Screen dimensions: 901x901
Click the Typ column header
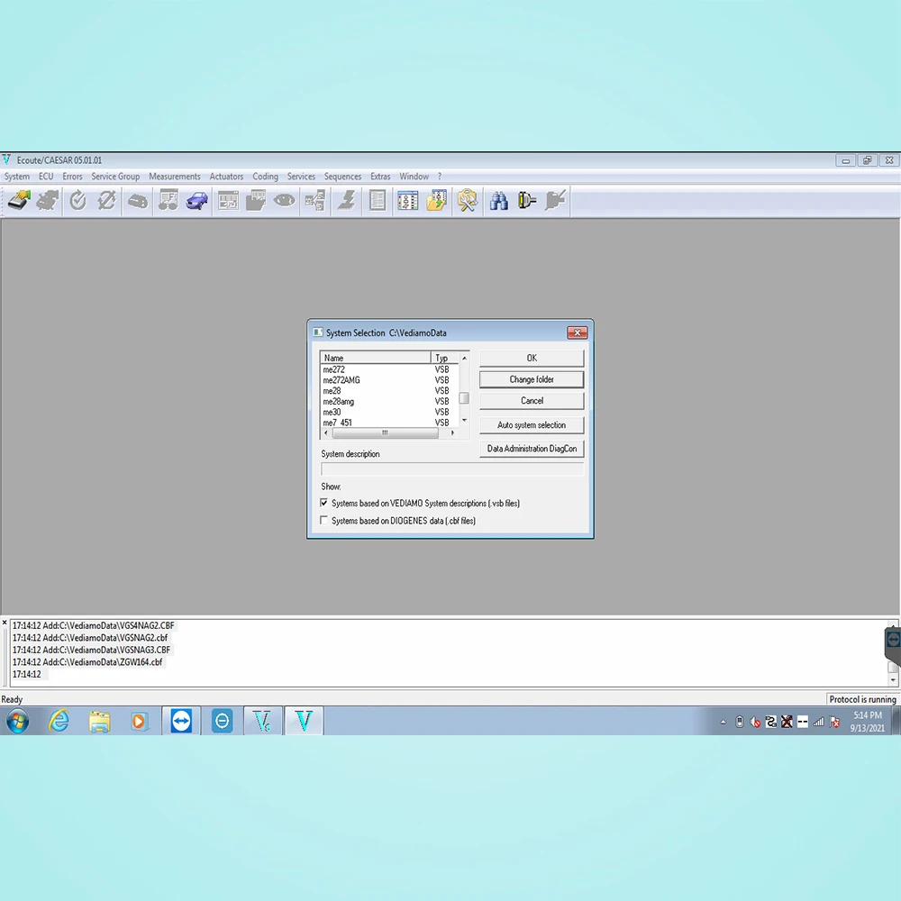444,358
